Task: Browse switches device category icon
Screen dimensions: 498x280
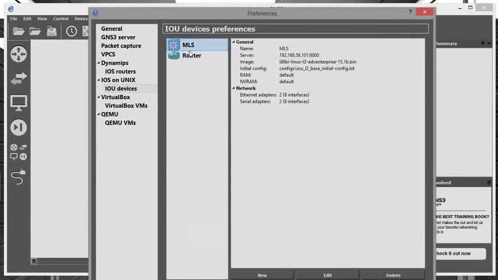Action: pos(19,78)
